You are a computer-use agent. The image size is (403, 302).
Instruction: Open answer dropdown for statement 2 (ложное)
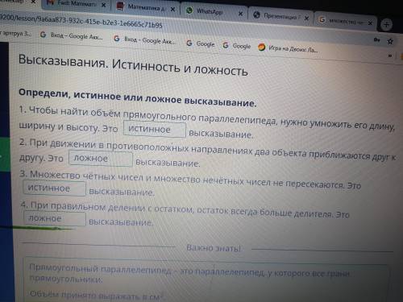(x=101, y=159)
